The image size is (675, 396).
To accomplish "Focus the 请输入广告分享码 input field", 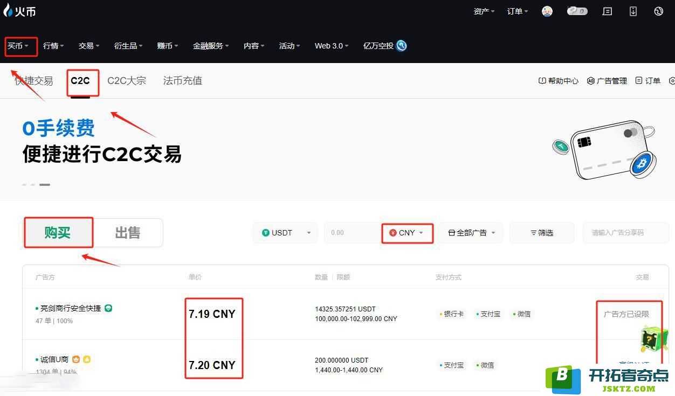I will point(626,233).
